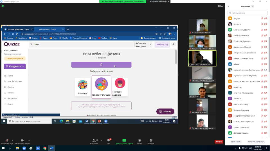Image resolution: width=270 pixels, height=151 pixels.
Task: Click Введите код button
Action: 162,44
